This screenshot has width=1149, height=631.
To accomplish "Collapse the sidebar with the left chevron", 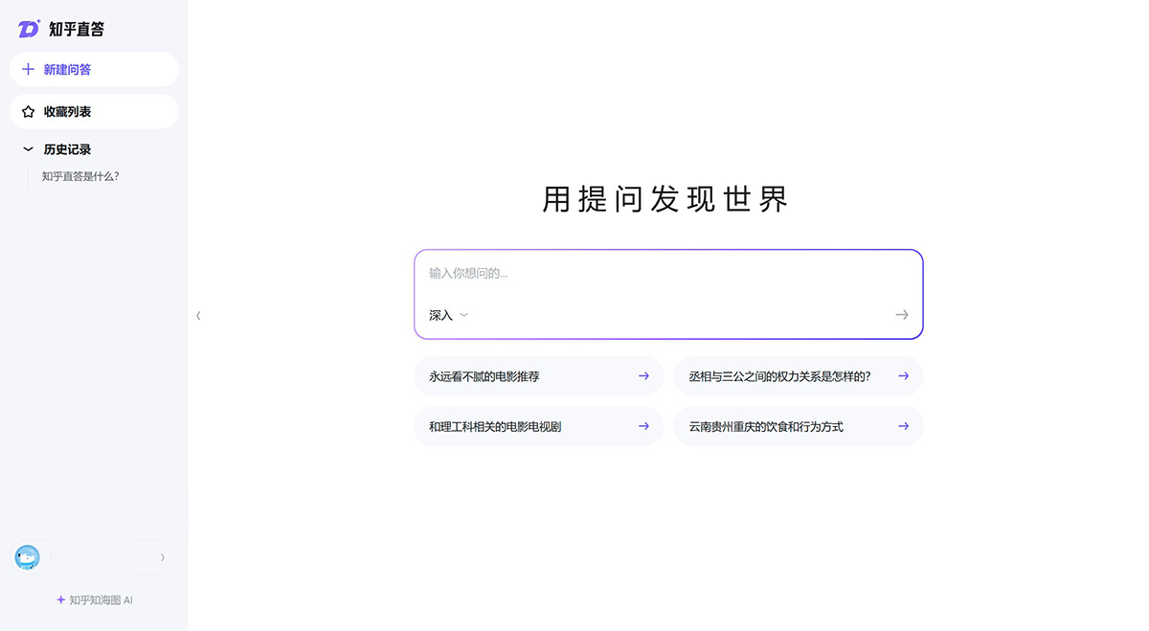I will [198, 315].
